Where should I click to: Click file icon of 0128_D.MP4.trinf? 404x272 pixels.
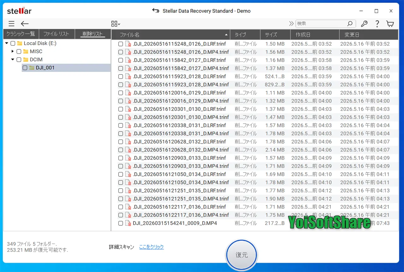tap(128, 85)
